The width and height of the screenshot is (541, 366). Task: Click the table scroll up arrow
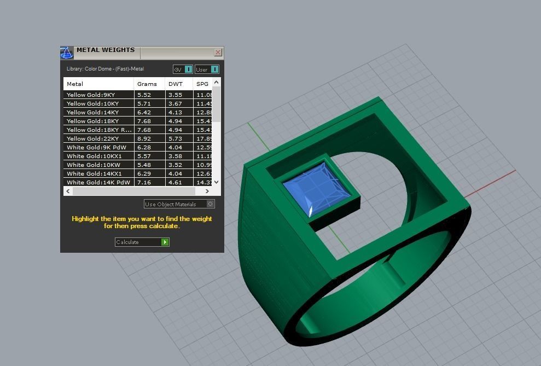pyautogui.click(x=216, y=82)
